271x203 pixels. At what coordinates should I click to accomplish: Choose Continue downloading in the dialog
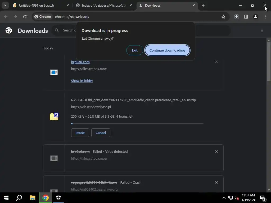tap(167, 50)
